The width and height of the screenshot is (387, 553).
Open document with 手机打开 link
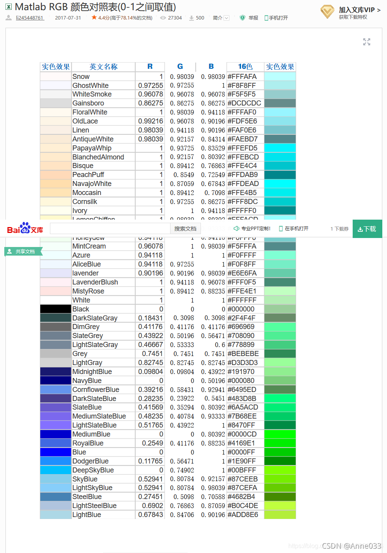276,18
